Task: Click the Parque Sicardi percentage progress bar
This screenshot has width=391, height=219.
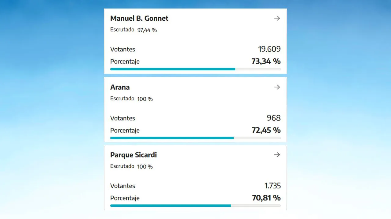Action: 195,206
